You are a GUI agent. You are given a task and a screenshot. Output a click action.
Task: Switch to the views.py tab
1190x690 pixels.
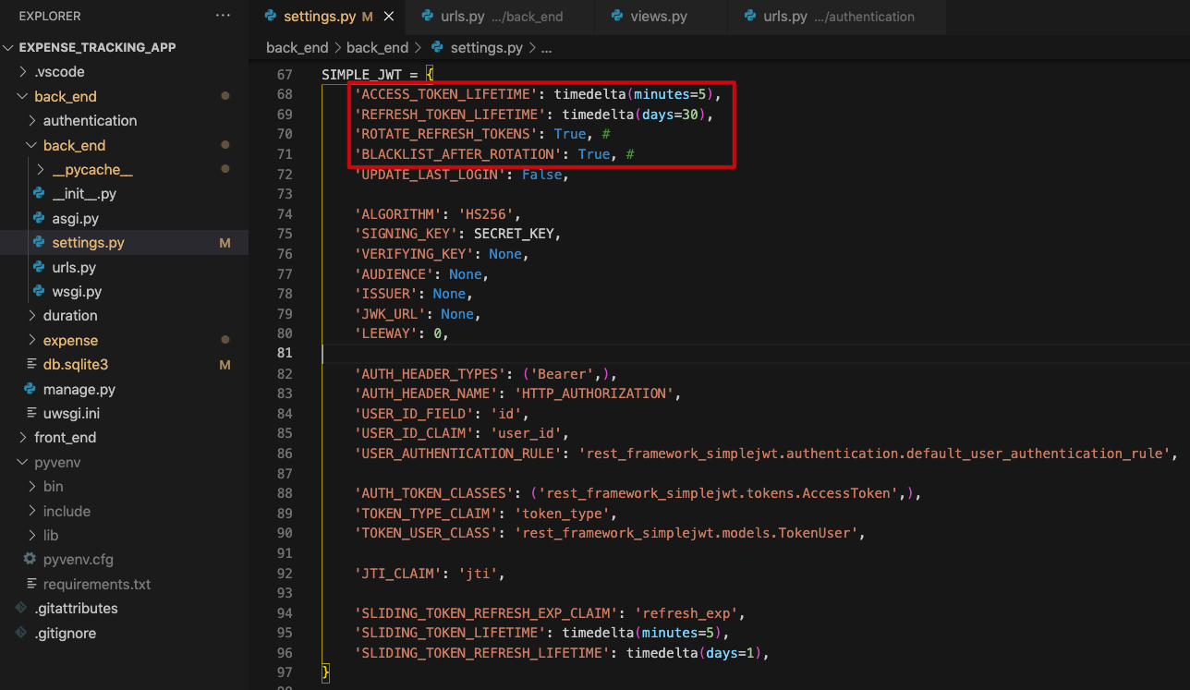click(x=658, y=17)
